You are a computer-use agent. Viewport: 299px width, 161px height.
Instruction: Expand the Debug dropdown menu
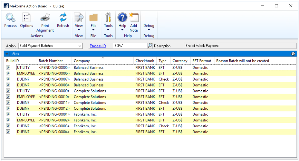click(x=149, y=27)
